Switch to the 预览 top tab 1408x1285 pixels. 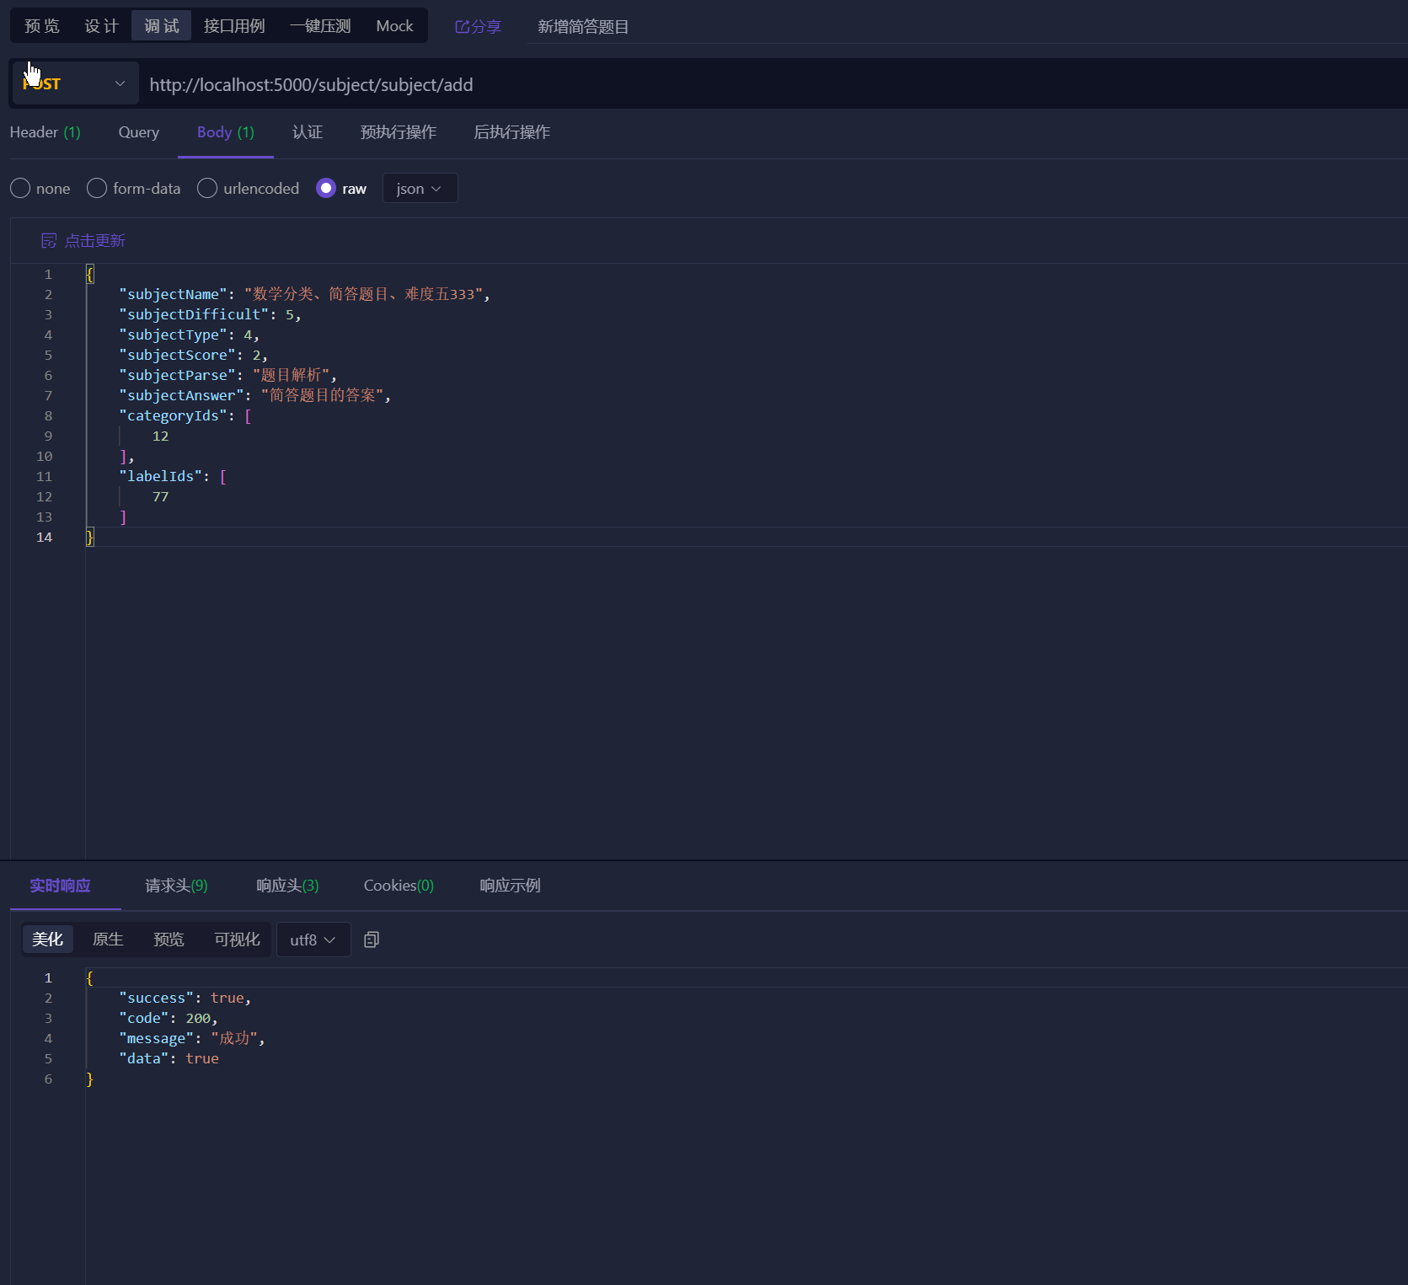42,26
